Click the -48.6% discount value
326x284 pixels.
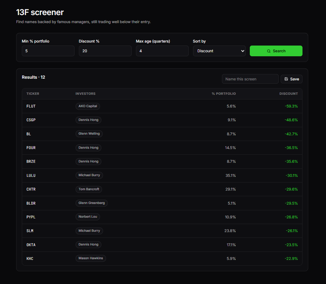[x=291, y=120]
